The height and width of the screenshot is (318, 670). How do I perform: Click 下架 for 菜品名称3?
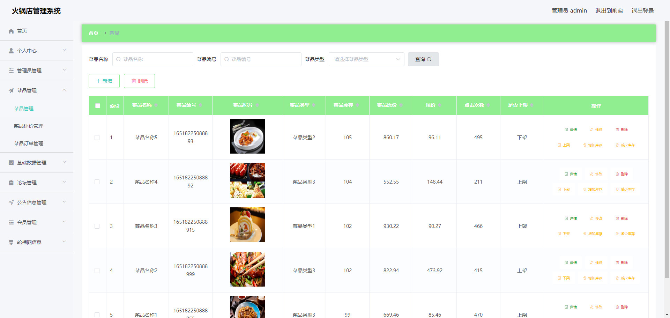[564, 234]
